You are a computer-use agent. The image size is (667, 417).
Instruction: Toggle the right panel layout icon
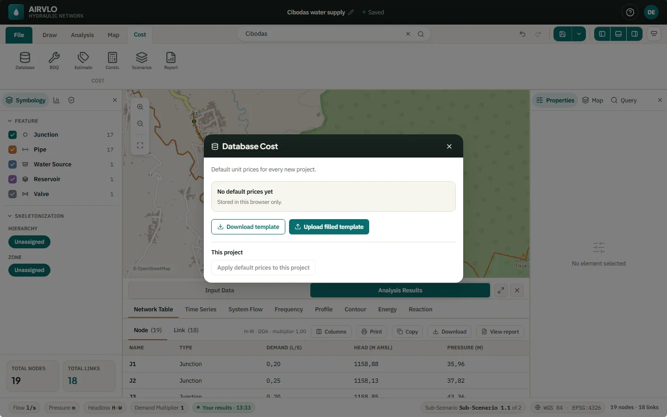pyautogui.click(x=635, y=34)
